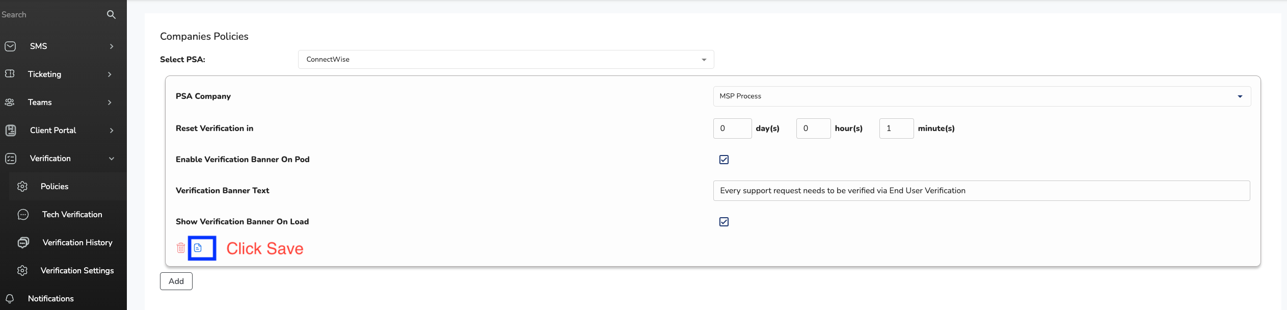Open the PSA Company MSP Process dropdown
The height and width of the screenshot is (310, 1287).
(x=981, y=96)
